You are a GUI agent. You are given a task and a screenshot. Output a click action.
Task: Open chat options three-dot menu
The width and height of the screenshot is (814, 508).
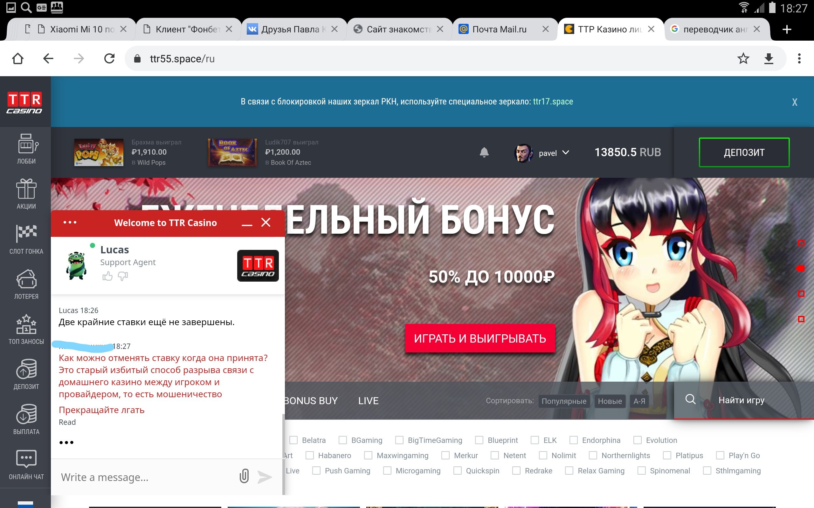pos(70,223)
